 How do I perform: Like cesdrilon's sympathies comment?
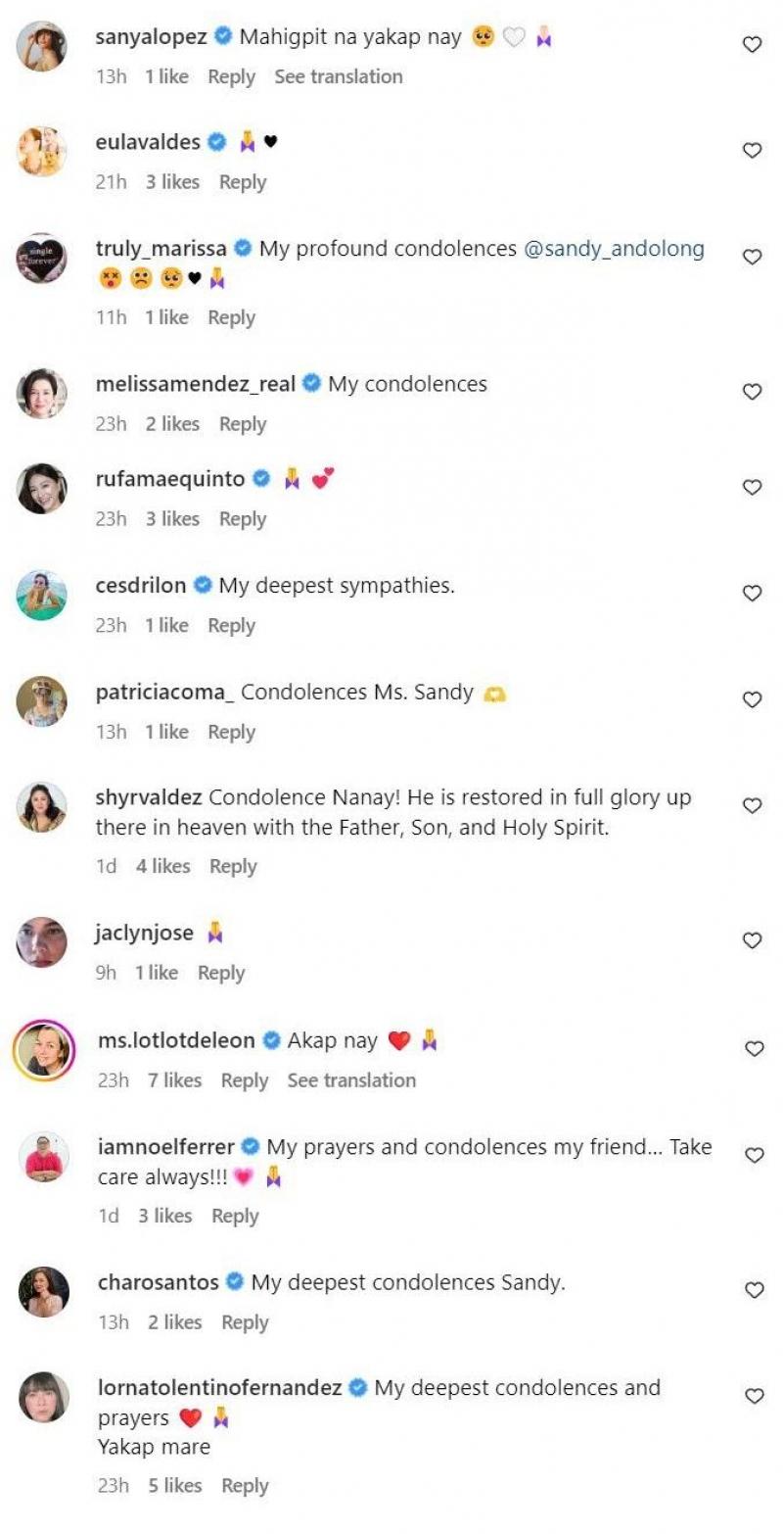coord(752,594)
